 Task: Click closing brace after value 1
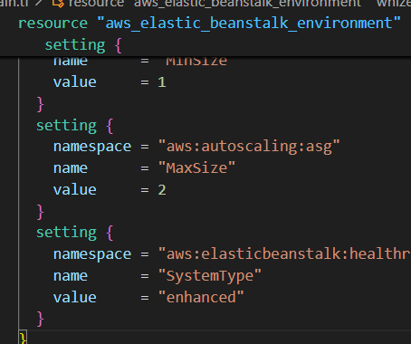point(40,104)
